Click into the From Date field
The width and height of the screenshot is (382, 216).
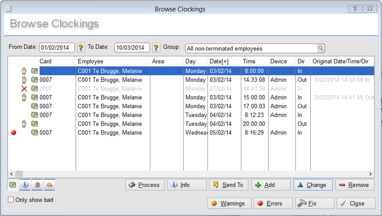point(57,48)
